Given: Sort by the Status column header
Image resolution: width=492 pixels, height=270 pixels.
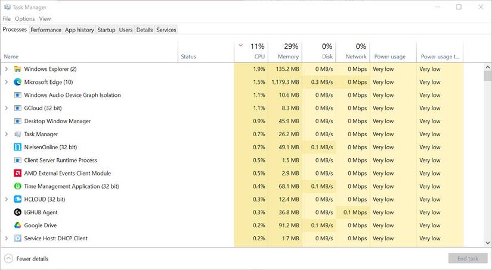Looking at the screenshot, I should 206,52.
